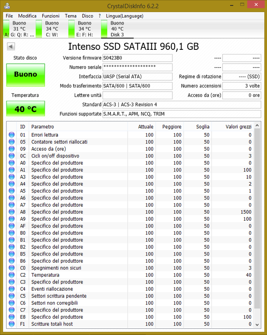
Task: Click the green Buono health status button
Action: pos(26,75)
